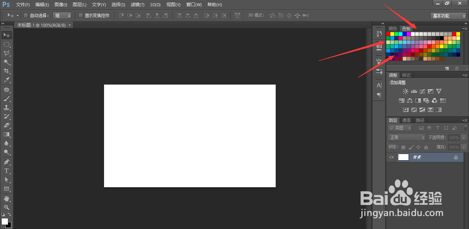Add a Photo Filter adjustment

pos(426,101)
